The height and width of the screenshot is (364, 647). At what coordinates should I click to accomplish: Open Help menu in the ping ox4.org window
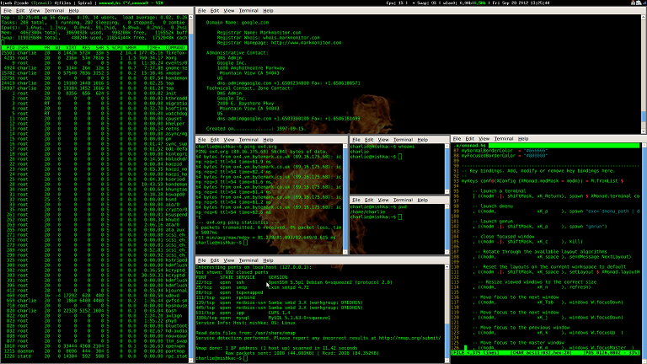coord(268,140)
